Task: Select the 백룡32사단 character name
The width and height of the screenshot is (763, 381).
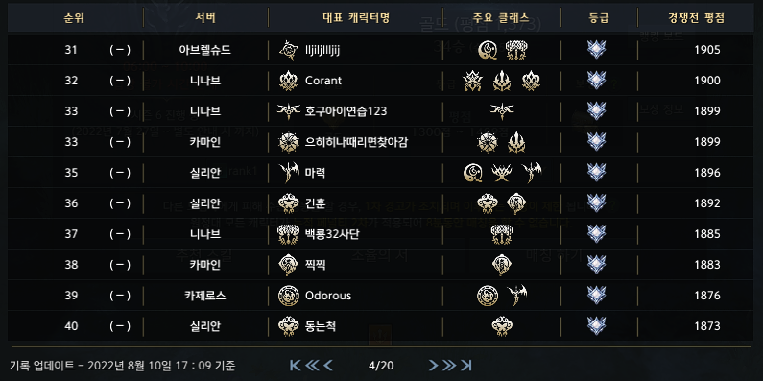Action: (x=332, y=234)
